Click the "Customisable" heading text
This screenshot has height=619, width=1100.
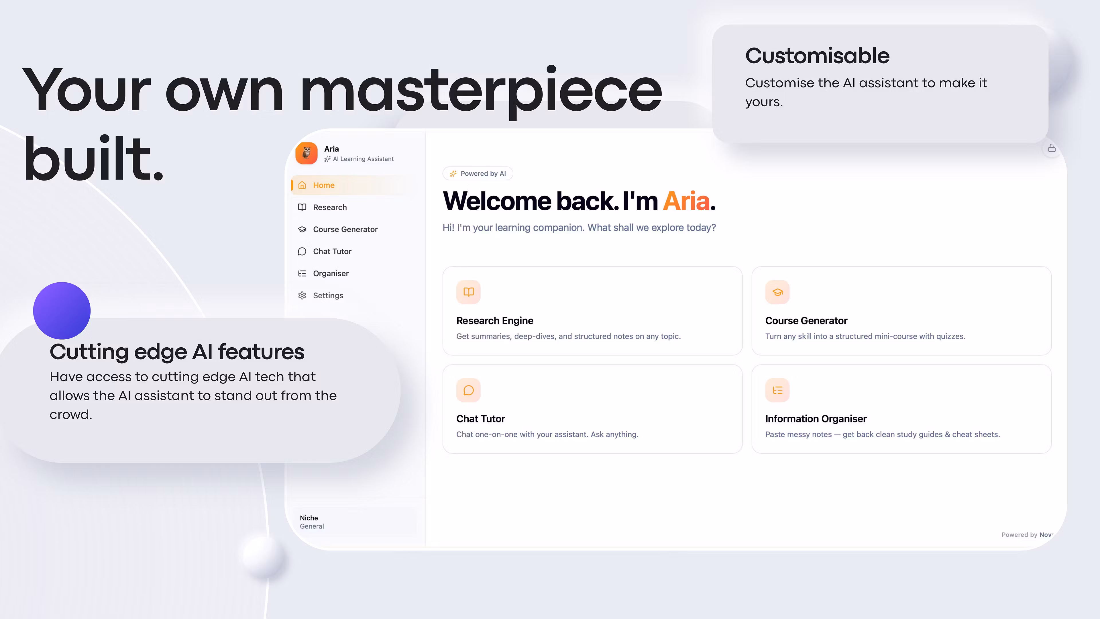click(x=817, y=56)
